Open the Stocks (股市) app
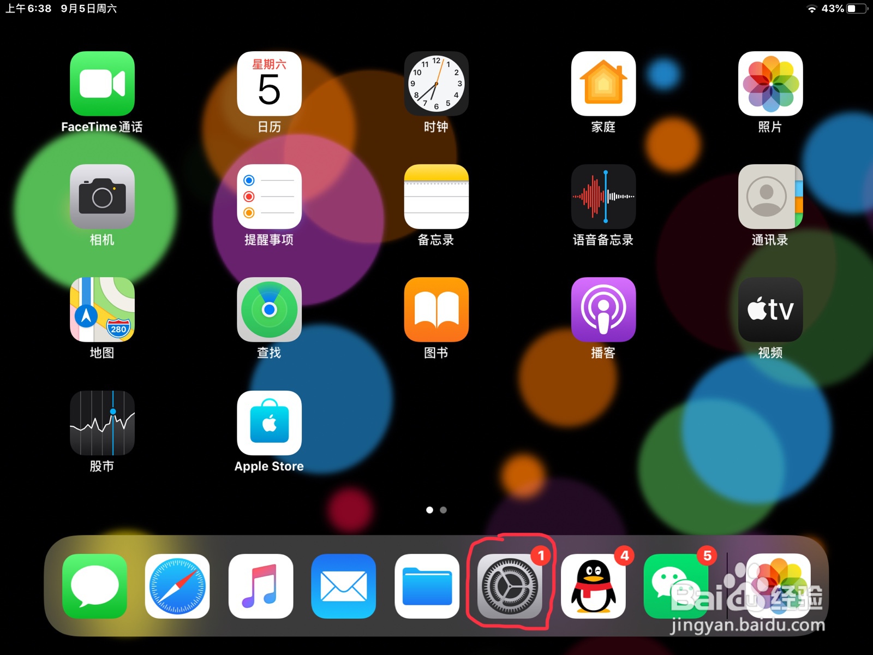The width and height of the screenshot is (873, 655). [102, 422]
